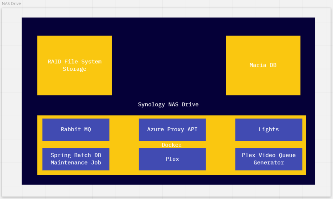Select the Lights service box
333x199 pixels.
tap(269, 130)
